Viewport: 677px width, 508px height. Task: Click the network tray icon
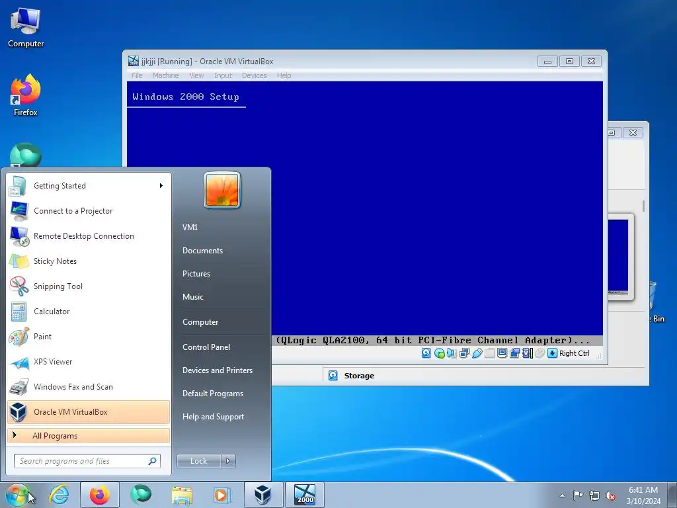click(x=594, y=495)
